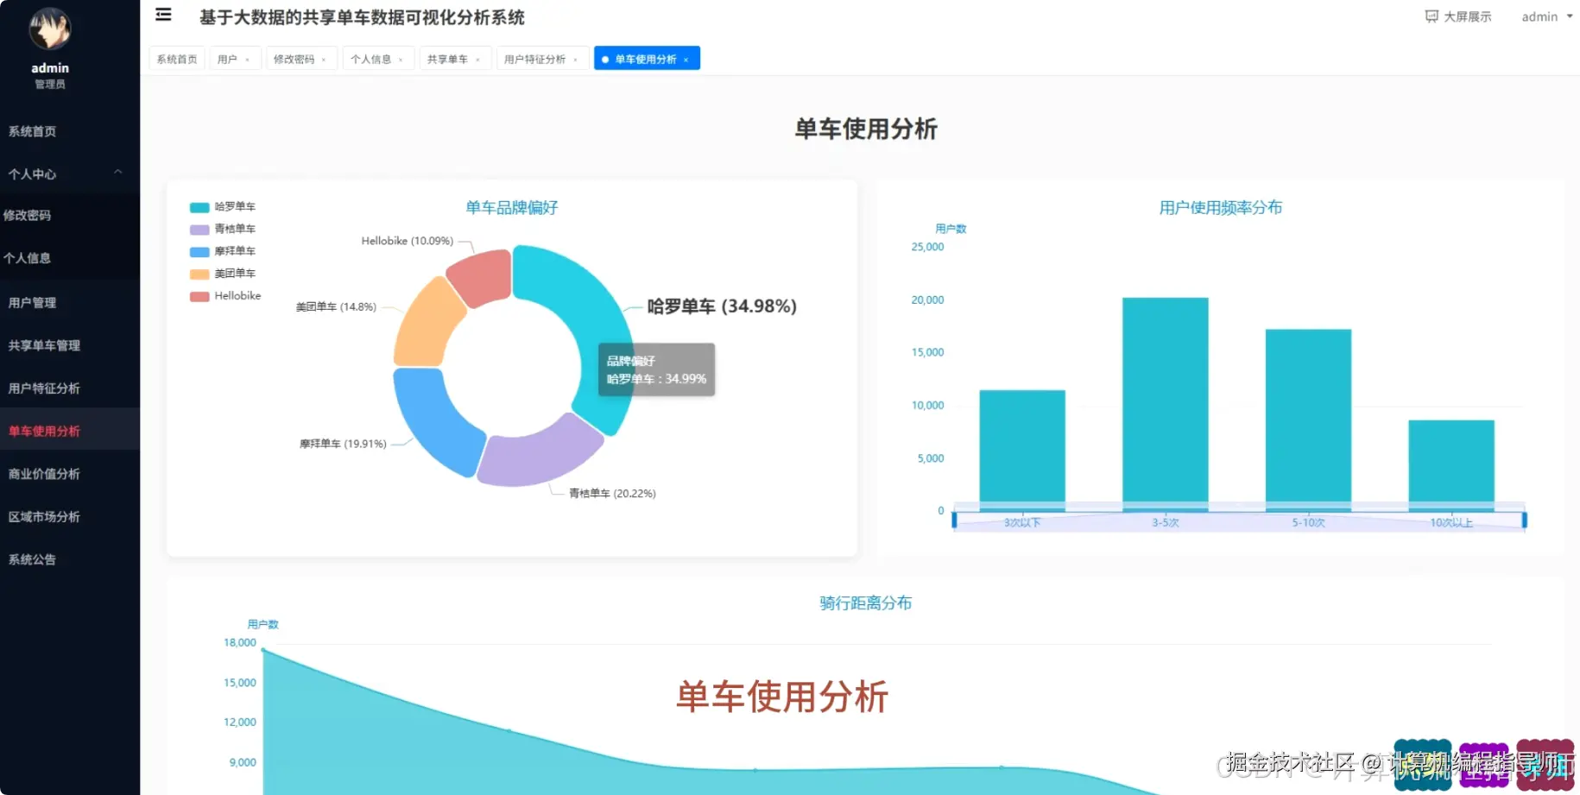Open 系统首页 in the sidebar
The image size is (1580, 795).
click(70, 131)
